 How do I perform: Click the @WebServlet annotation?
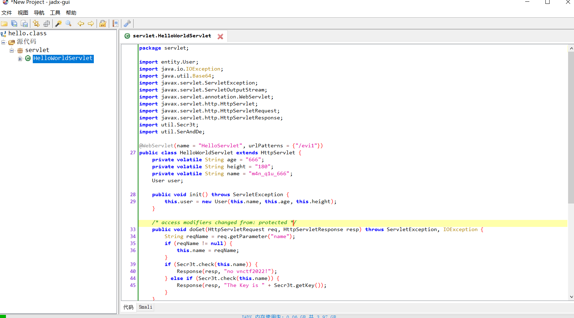click(x=156, y=146)
